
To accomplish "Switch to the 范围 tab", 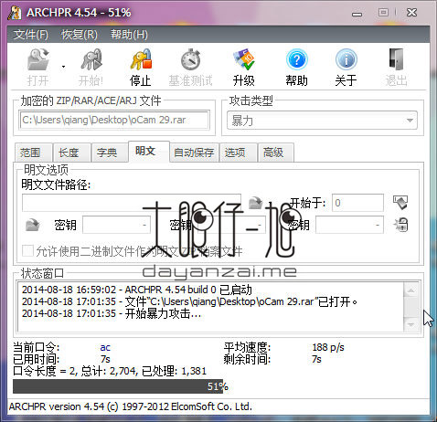I will click(34, 153).
